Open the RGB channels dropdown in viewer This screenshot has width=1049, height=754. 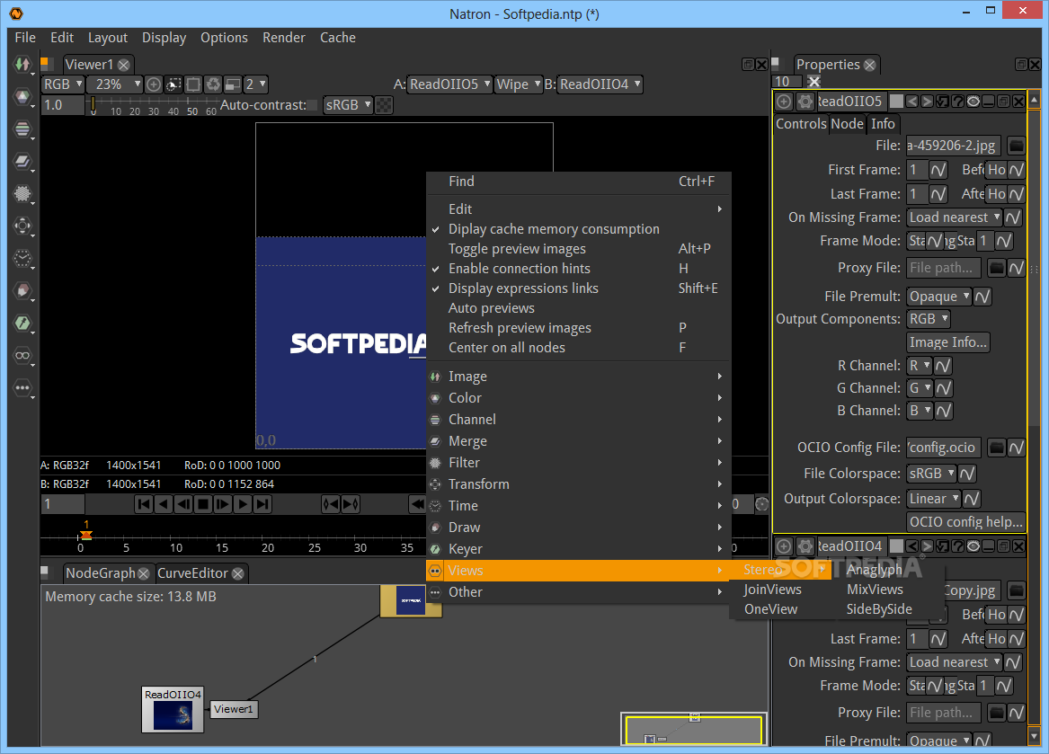click(63, 84)
